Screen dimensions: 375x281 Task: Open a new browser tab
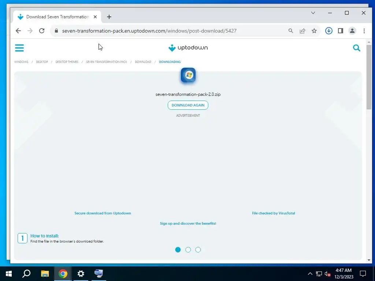tap(109, 17)
